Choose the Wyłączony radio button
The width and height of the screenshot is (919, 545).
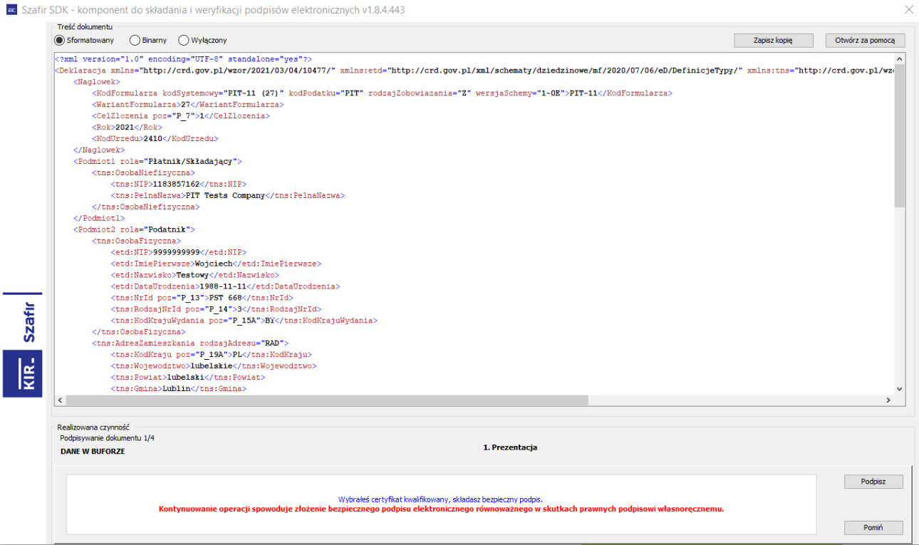coord(184,41)
